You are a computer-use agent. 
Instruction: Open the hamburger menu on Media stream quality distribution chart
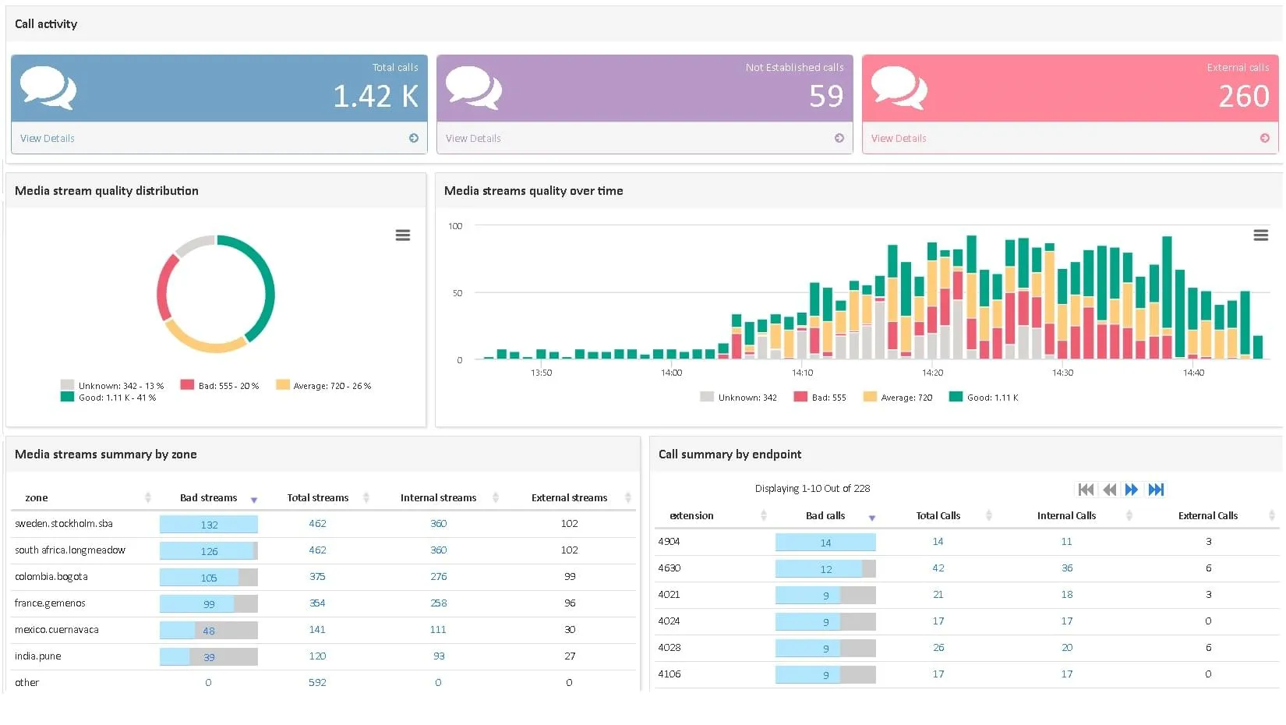tap(402, 235)
